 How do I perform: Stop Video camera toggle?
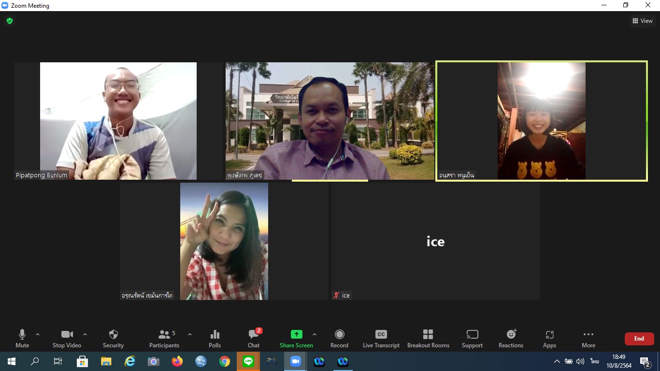[67, 338]
